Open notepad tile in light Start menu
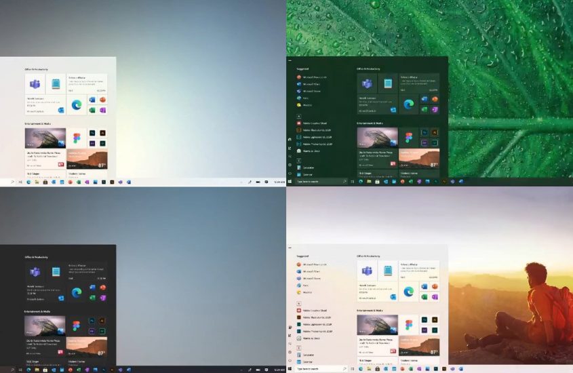 pyautogui.click(x=56, y=83)
